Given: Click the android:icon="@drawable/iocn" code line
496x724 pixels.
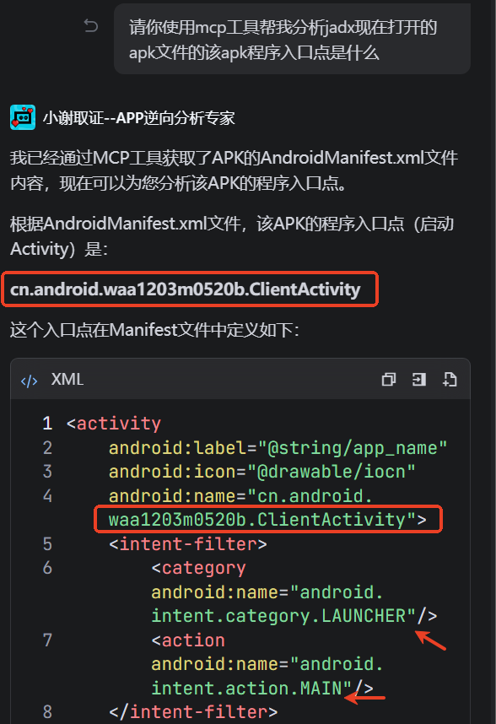Looking at the screenshot, I should [262, 472].
